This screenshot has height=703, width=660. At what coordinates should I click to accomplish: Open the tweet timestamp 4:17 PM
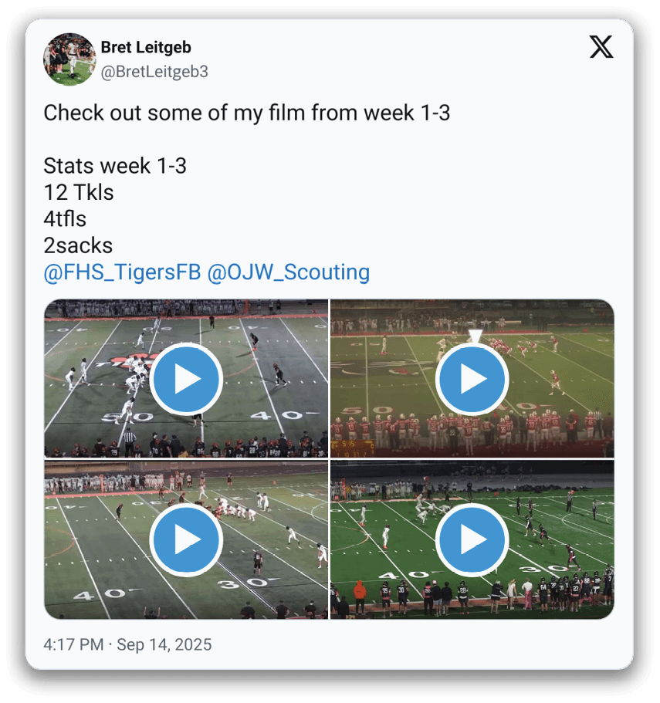pyautogui.click(x=73, y=644)
